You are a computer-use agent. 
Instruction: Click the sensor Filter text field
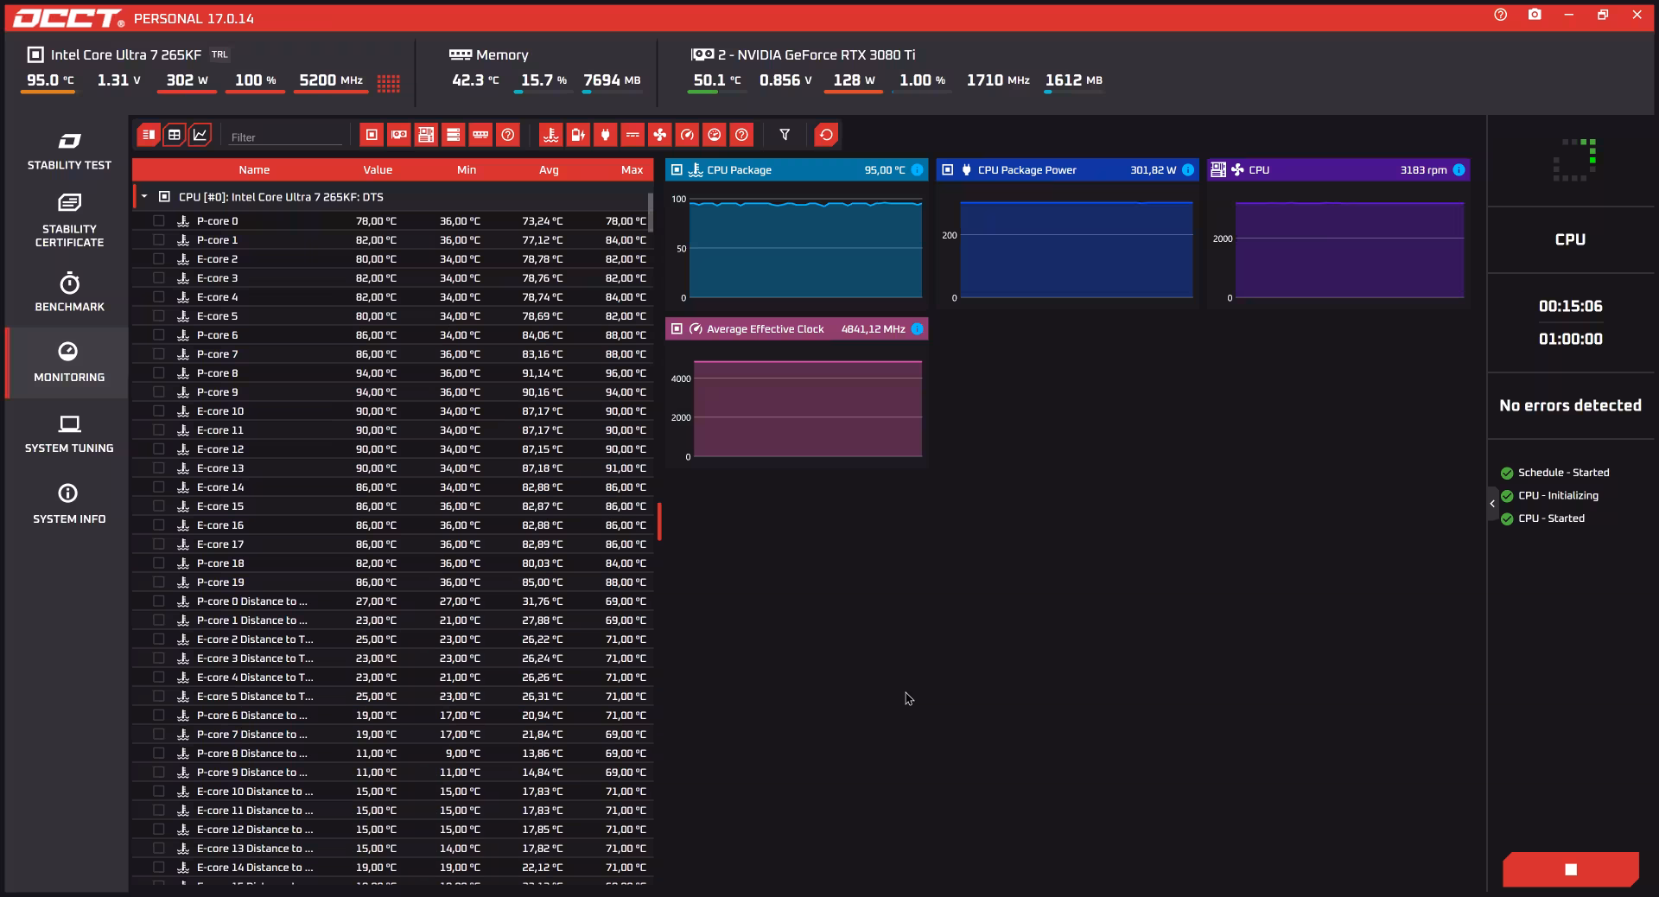pyautogui.click(x=286, y=137)
